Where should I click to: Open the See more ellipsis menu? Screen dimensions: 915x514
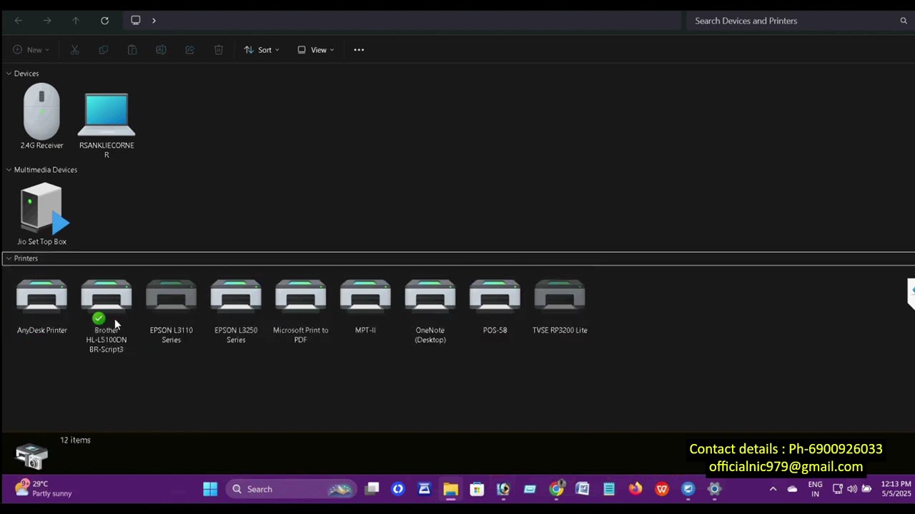(x=359, y=50)
